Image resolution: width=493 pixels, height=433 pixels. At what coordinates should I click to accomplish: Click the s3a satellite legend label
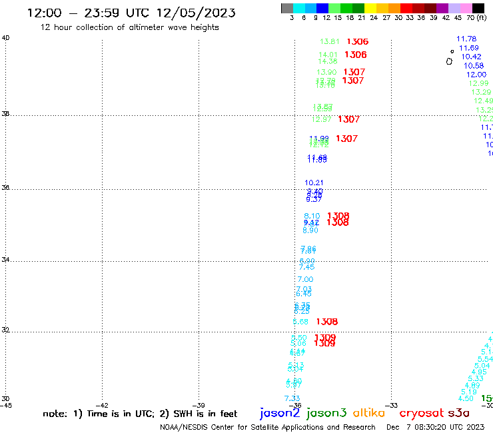click(458, 413)
